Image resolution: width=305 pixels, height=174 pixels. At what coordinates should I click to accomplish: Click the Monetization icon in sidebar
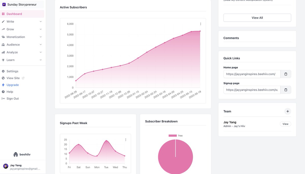click(x=3, y=37)
